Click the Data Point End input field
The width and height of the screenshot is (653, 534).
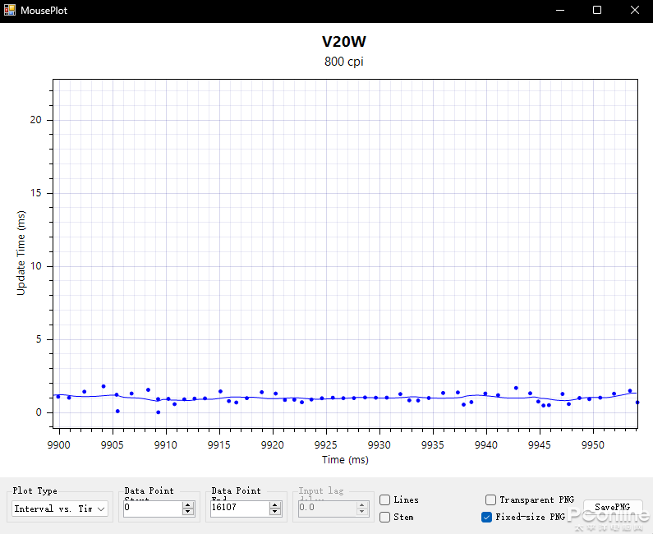[240, 509]
